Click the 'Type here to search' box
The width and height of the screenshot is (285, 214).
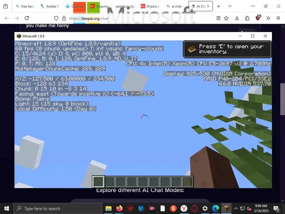pos(58,208)
